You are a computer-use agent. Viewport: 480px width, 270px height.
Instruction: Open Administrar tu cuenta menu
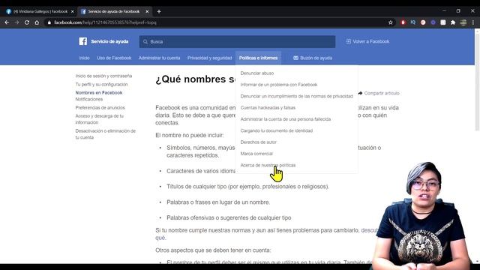(x=159, y=58)
